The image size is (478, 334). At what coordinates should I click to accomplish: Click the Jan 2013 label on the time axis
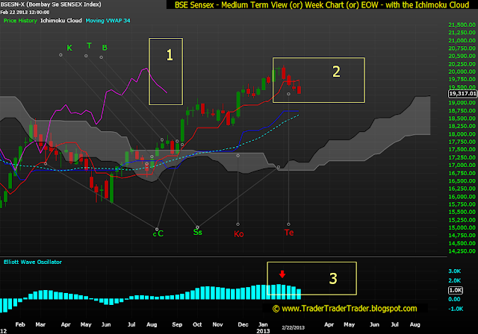(263, 327)
